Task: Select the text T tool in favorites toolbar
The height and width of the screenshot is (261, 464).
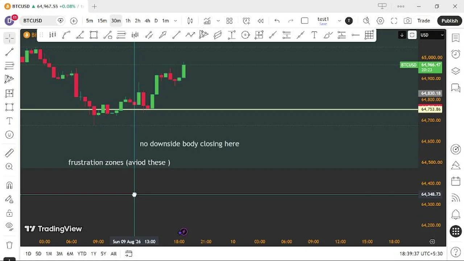Action: [314, 35]
